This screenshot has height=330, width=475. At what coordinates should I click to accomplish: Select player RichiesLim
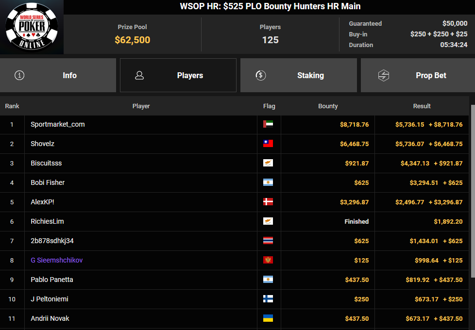coord(47,221)
